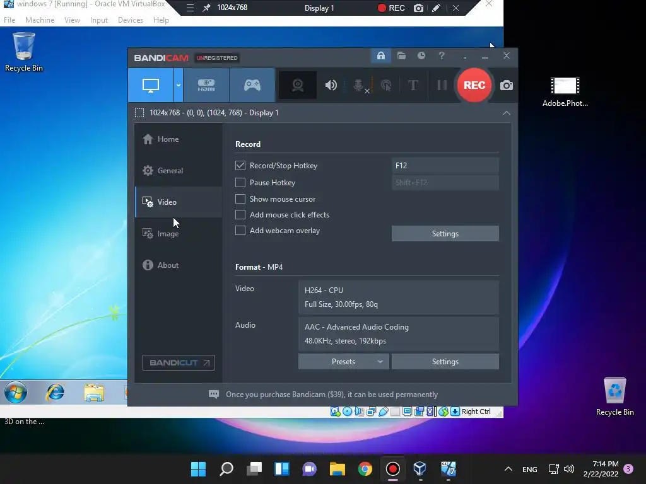The height and width of the screenshot is (484, 646).
Task: Take a screenshot with the camera icon
Action: [507, 85]
